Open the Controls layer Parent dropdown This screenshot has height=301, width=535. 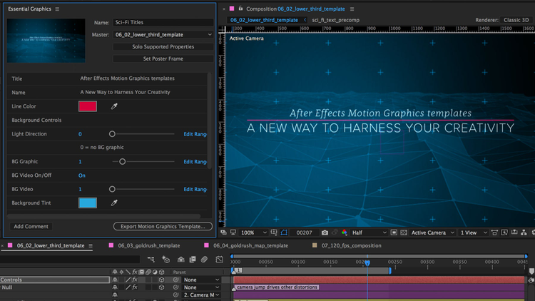201,280
